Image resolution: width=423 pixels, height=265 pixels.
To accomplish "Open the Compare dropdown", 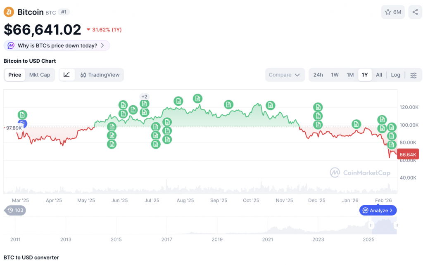I will 285,75.
